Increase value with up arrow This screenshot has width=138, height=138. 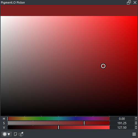(136, 126)
